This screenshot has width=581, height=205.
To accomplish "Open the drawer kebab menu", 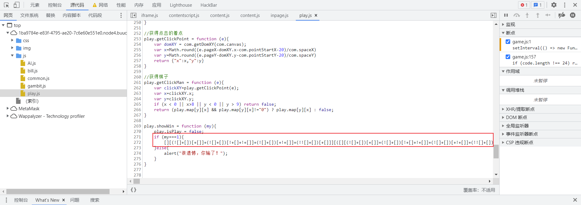I will click(x=6, y=200).
